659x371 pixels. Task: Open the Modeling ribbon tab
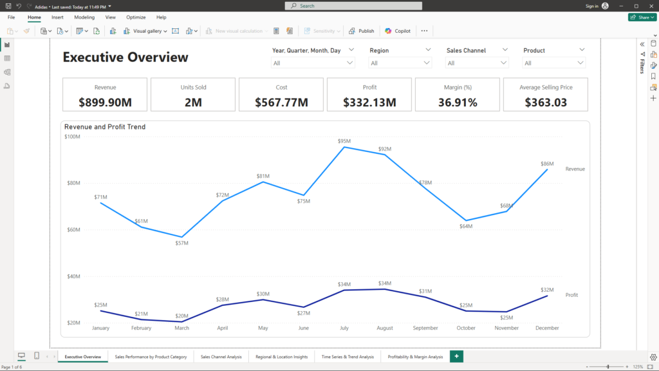point(84,17)
